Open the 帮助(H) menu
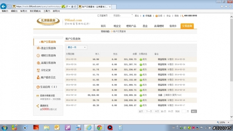Image resolution: width=233 pixels, height=131 pixels. pyautogui.click(x=56, y=11)
